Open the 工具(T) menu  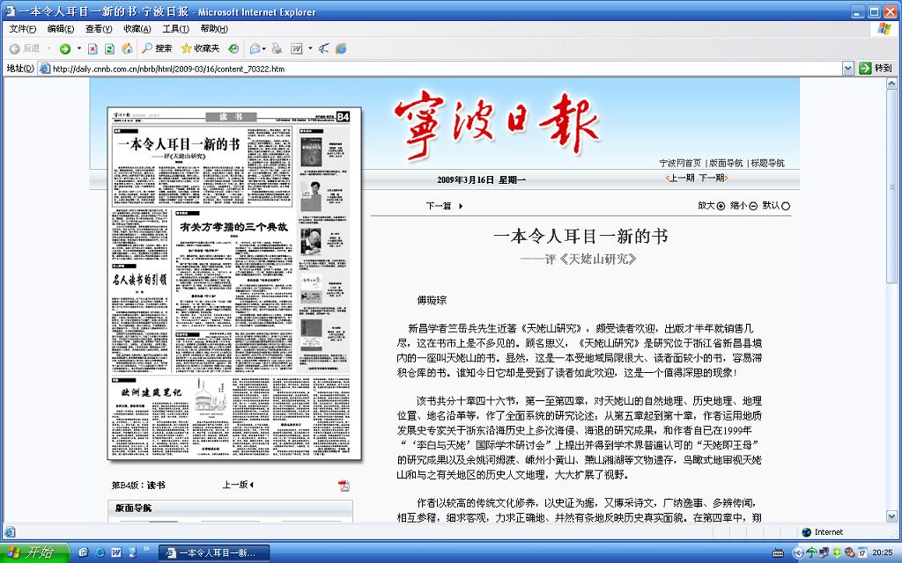[x=175, y=29]
